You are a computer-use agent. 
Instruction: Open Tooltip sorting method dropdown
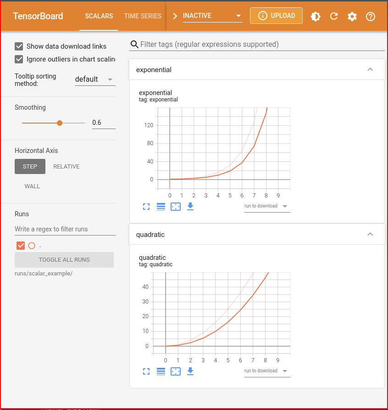point(95,79)
